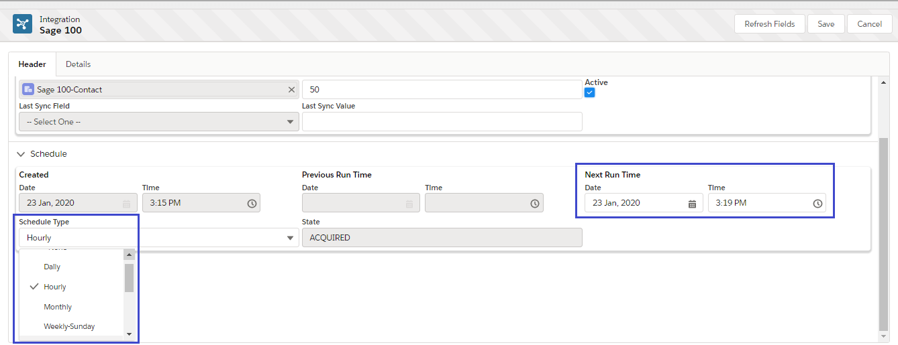Click the Created date calendar icon
The height and width of the screenshot is (345, 898).
point(126,204)
